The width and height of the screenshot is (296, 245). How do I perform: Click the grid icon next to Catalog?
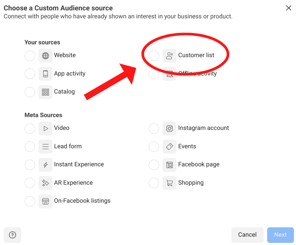pyautogui.click(x=46, y=92)
